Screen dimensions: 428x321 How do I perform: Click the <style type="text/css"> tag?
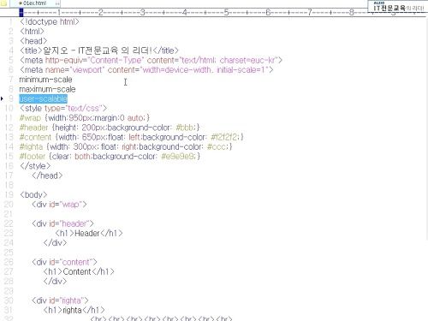63,109
